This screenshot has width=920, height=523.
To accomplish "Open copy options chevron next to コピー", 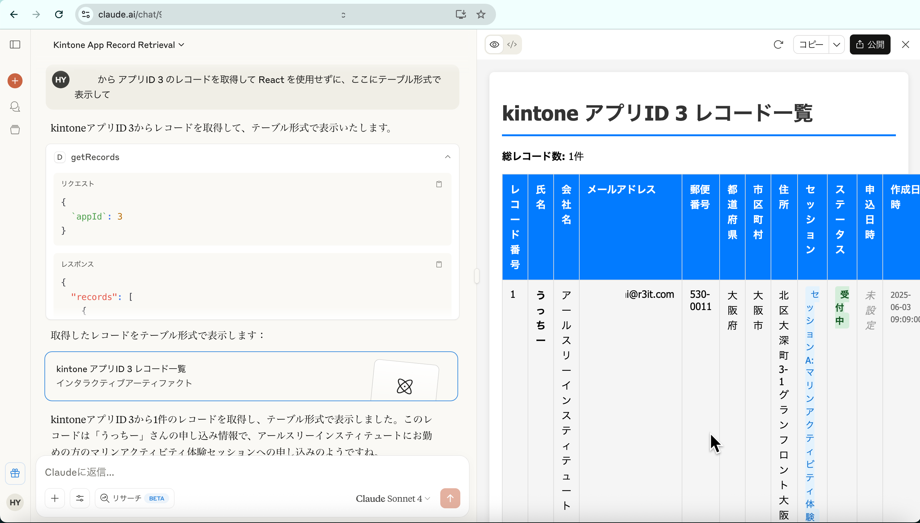I will (837, 44).
